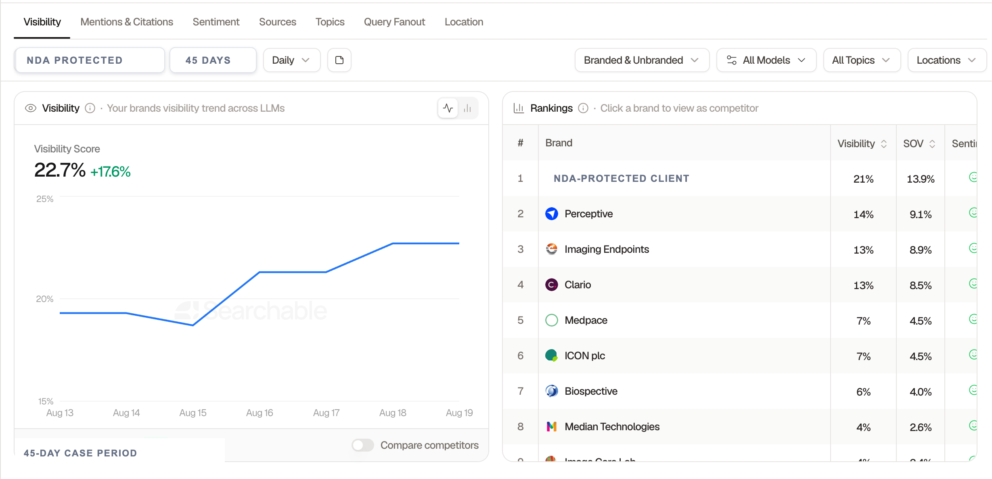
Task: Open the All Models dropdown
Action: [x=766, y=60]
